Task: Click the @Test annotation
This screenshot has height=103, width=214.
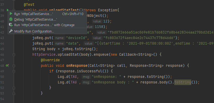Action: [29, 5]
